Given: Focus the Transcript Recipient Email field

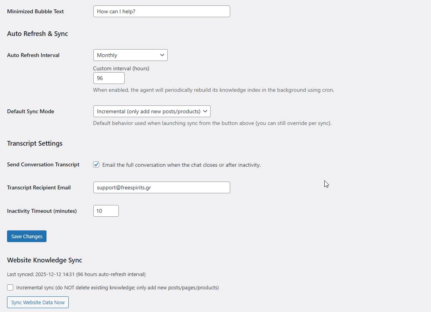Looking at the screenshot, I should pos(161,187).
